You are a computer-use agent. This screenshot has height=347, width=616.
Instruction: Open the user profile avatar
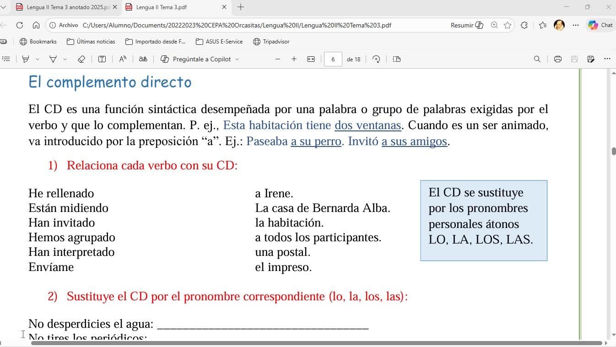coord(559,25)
